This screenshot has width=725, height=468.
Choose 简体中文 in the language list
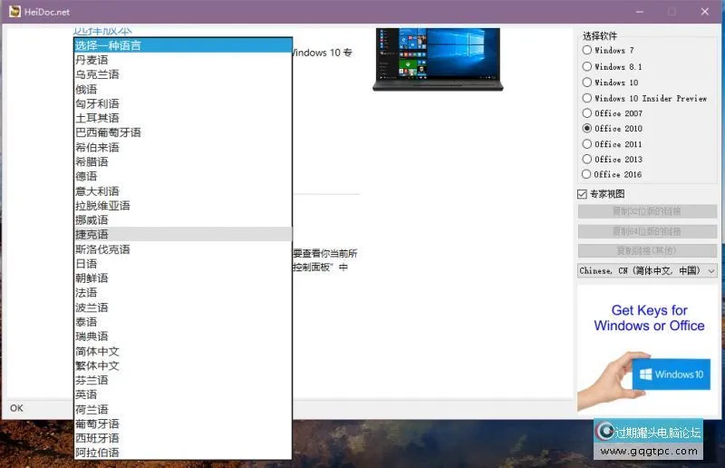(x=98, y=351)
